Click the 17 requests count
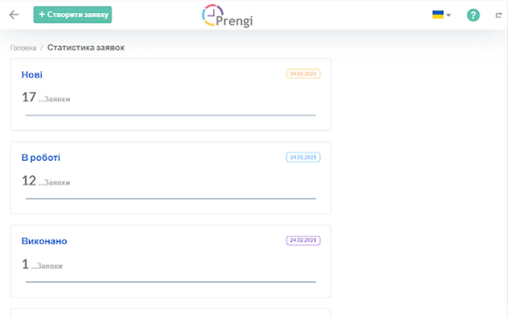This screenshot has width=508, height=318. click(29, 97)
